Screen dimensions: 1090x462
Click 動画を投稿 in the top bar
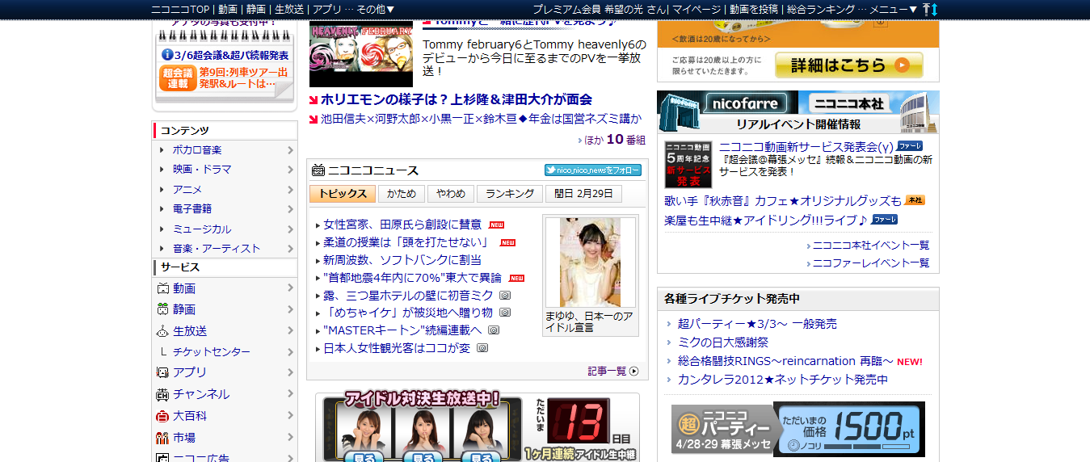(754, 9)
